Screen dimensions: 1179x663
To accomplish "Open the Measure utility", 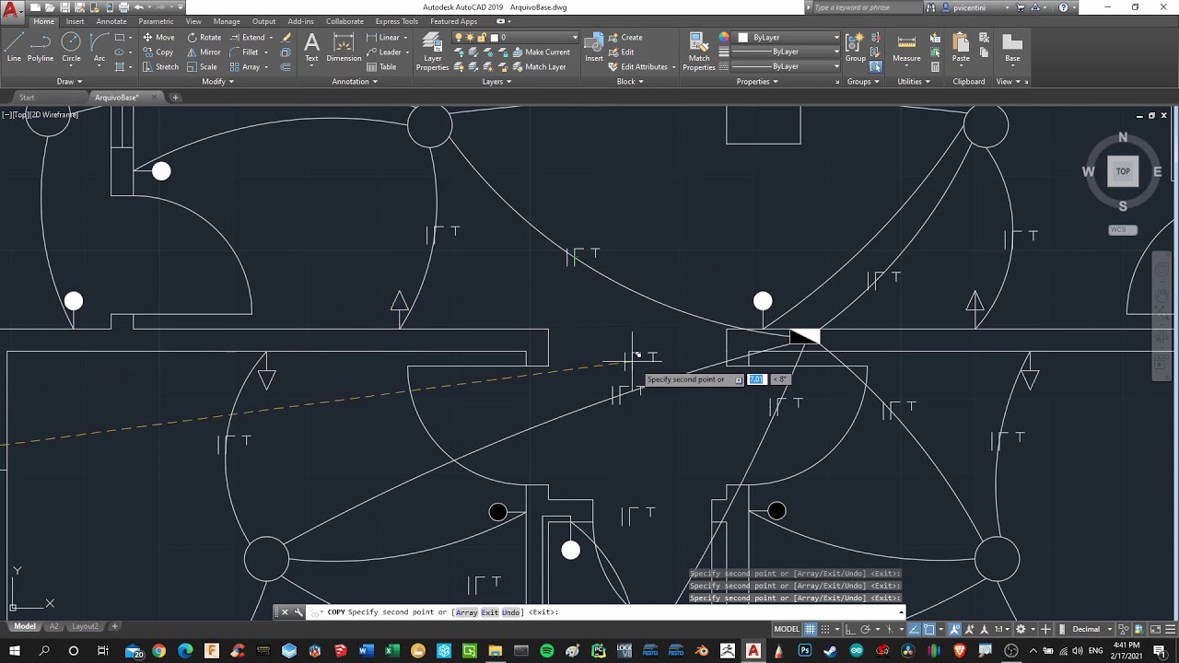I will pyautogui.click(x=906, y=48).
